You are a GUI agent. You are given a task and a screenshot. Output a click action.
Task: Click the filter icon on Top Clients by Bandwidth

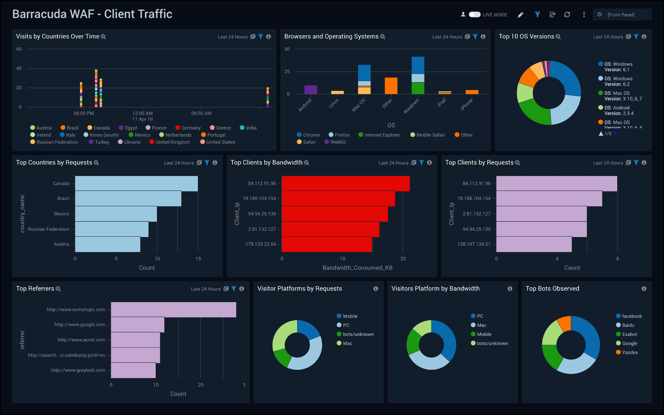[x=421, y=163]
